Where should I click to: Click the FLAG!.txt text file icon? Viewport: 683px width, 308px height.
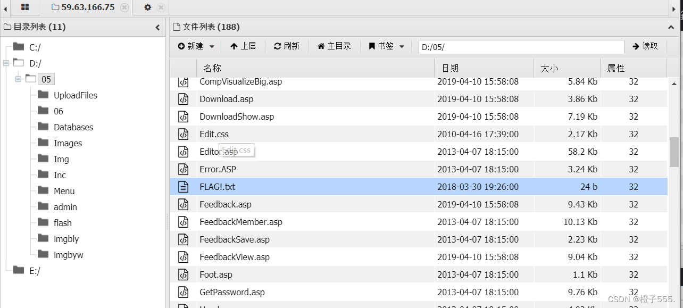pyautogui.click(x=183, y=187)
